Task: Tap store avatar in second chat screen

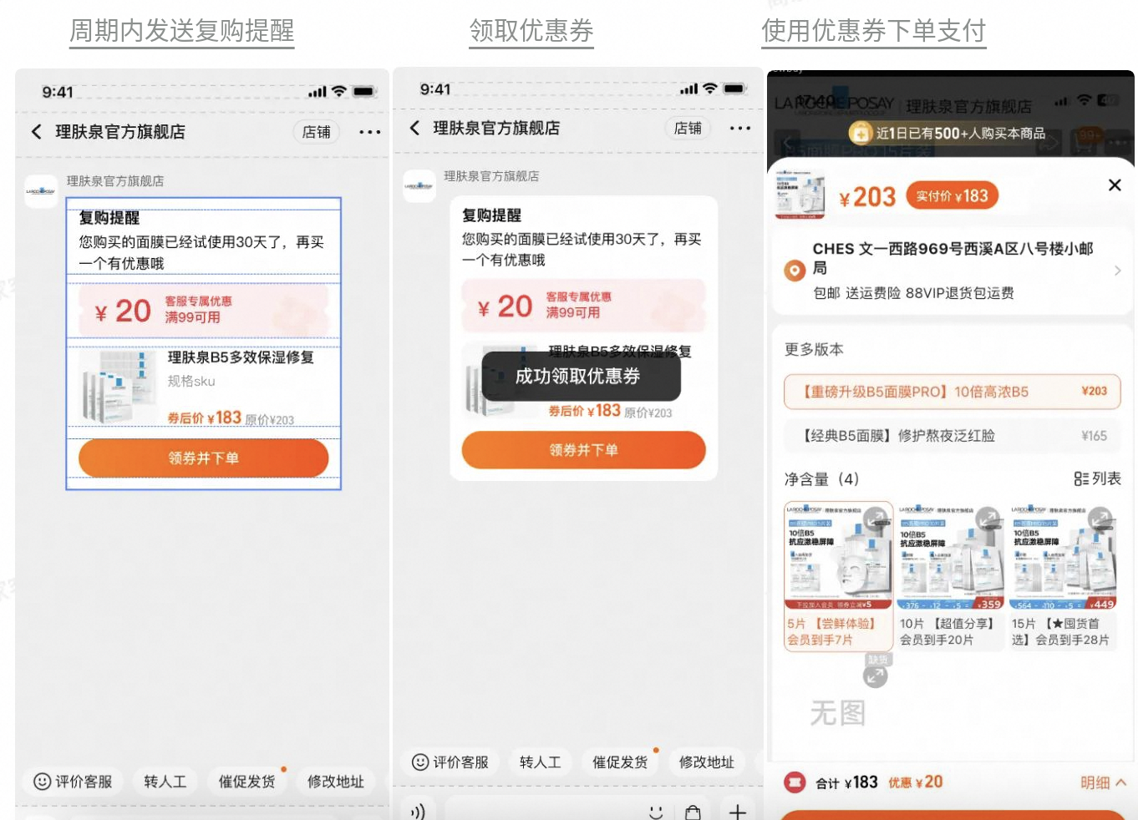Action: coord(419,186)
